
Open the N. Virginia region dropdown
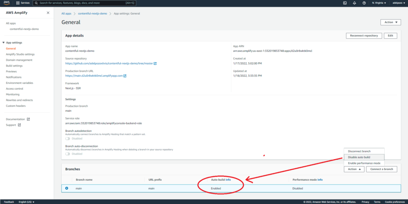[x=379, y=3]
